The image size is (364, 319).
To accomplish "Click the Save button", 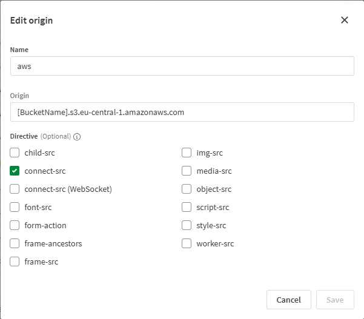I will (x=335, y=300).
